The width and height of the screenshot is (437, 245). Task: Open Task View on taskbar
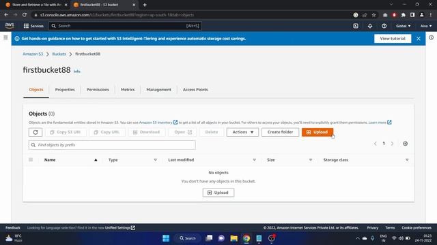click(x=209, y=238)
